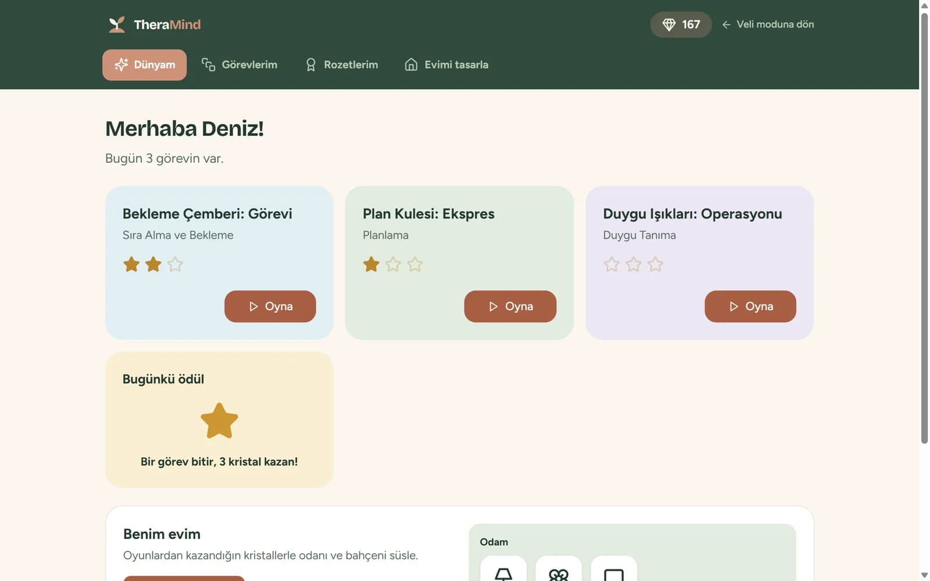This screenshot has height=581, width=930.
Task: Go to the Evimi tasarla tab
Action: click(x=446, y=64)
